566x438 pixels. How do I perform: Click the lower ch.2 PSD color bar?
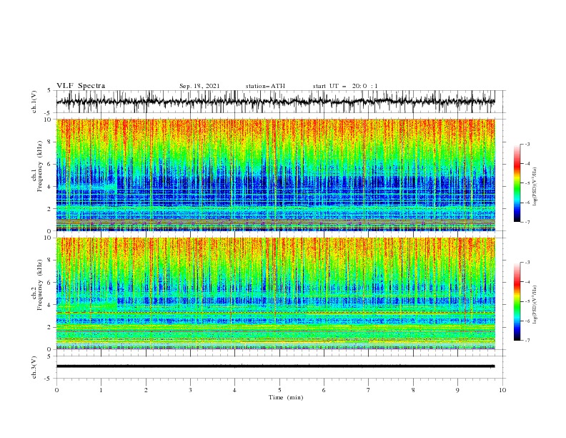(517, 301)
